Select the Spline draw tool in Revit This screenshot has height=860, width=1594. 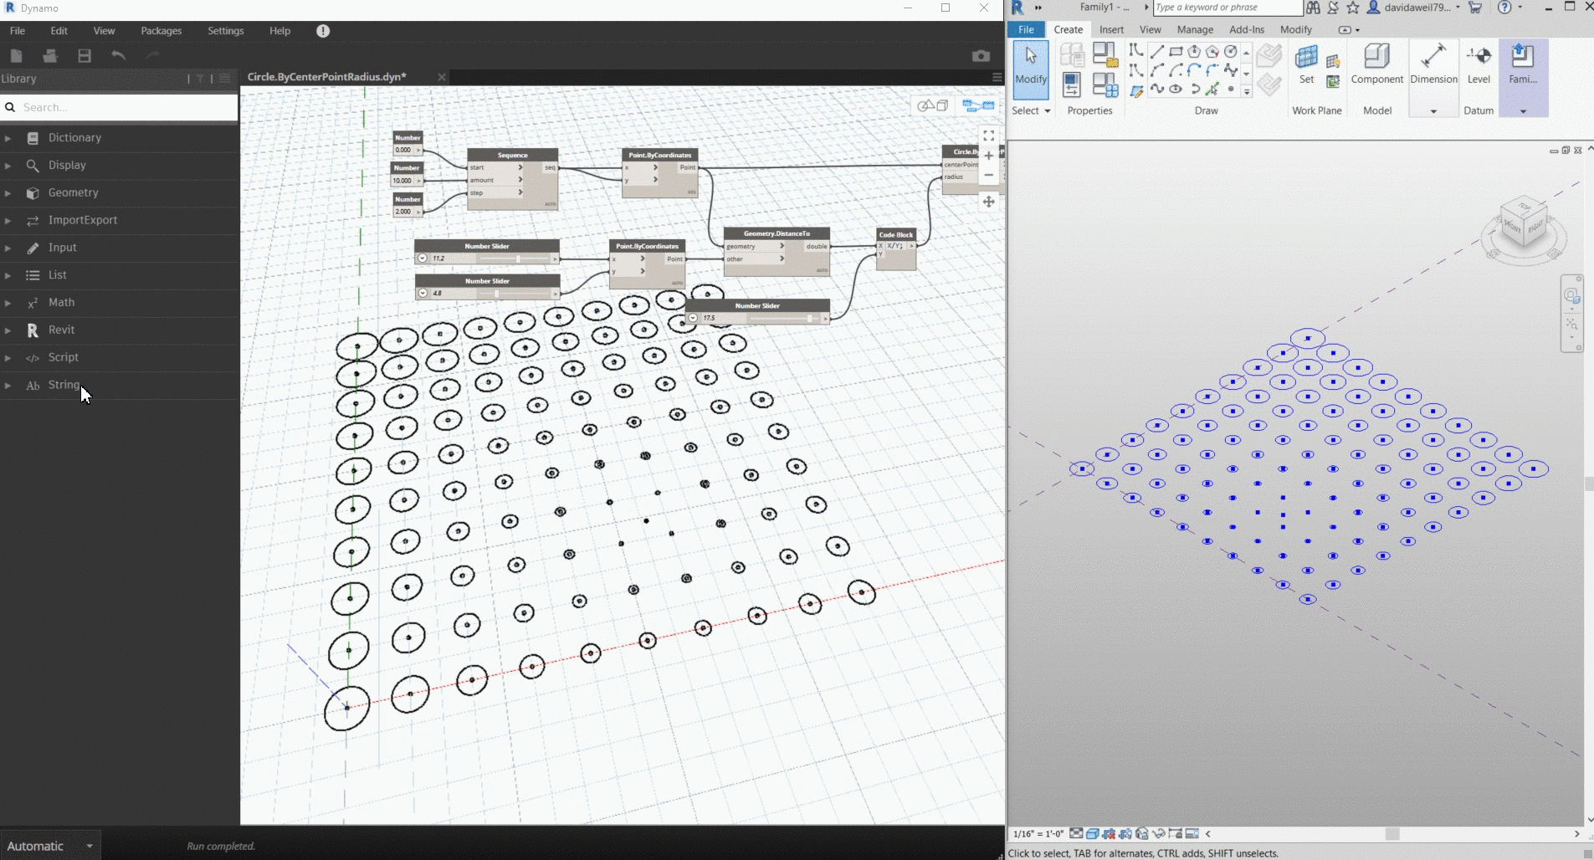point(1157,89)
